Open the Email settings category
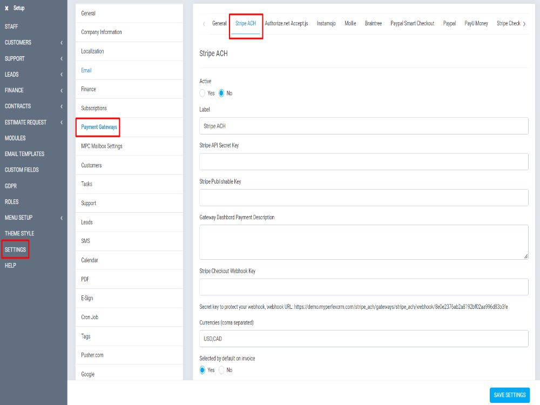 [x=86, y=70]
